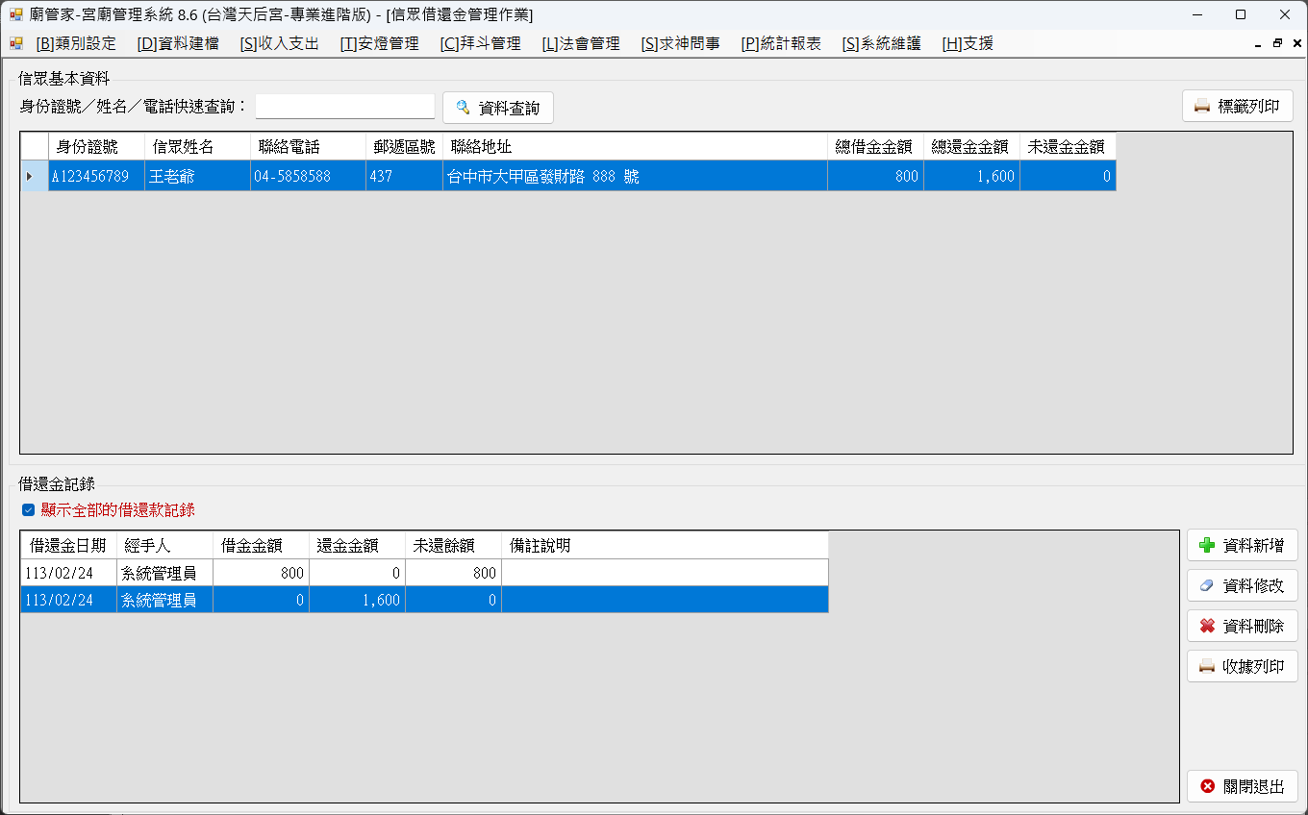Click the 經手人 column header

(164, 545)
